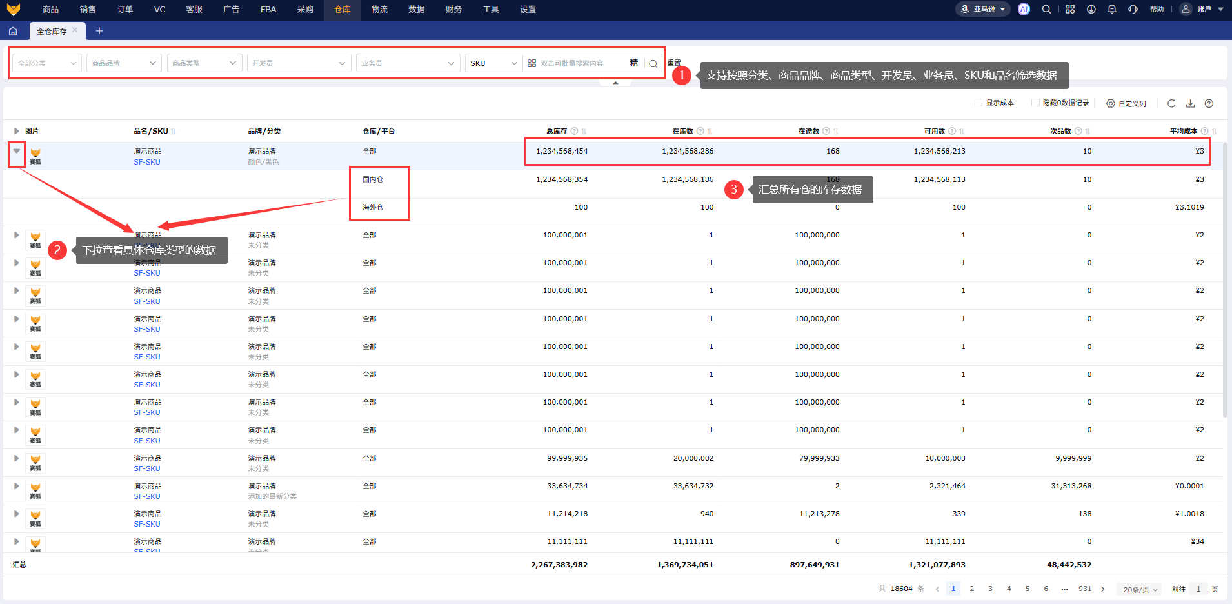Go to home via the house icon
The width and height of the screenshot is (1232, 604).
(13, 31)
